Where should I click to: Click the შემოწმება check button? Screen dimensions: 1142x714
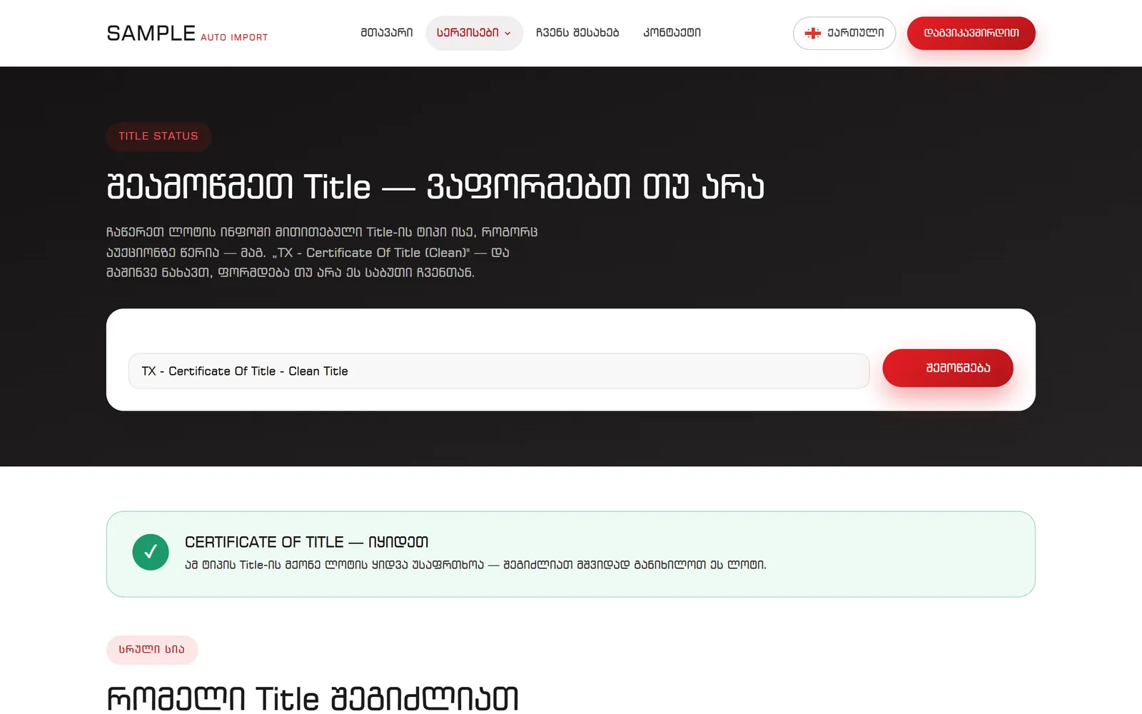click(x=948, y=368)
